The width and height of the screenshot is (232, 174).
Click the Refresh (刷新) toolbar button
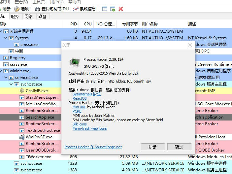click(5, 9)
